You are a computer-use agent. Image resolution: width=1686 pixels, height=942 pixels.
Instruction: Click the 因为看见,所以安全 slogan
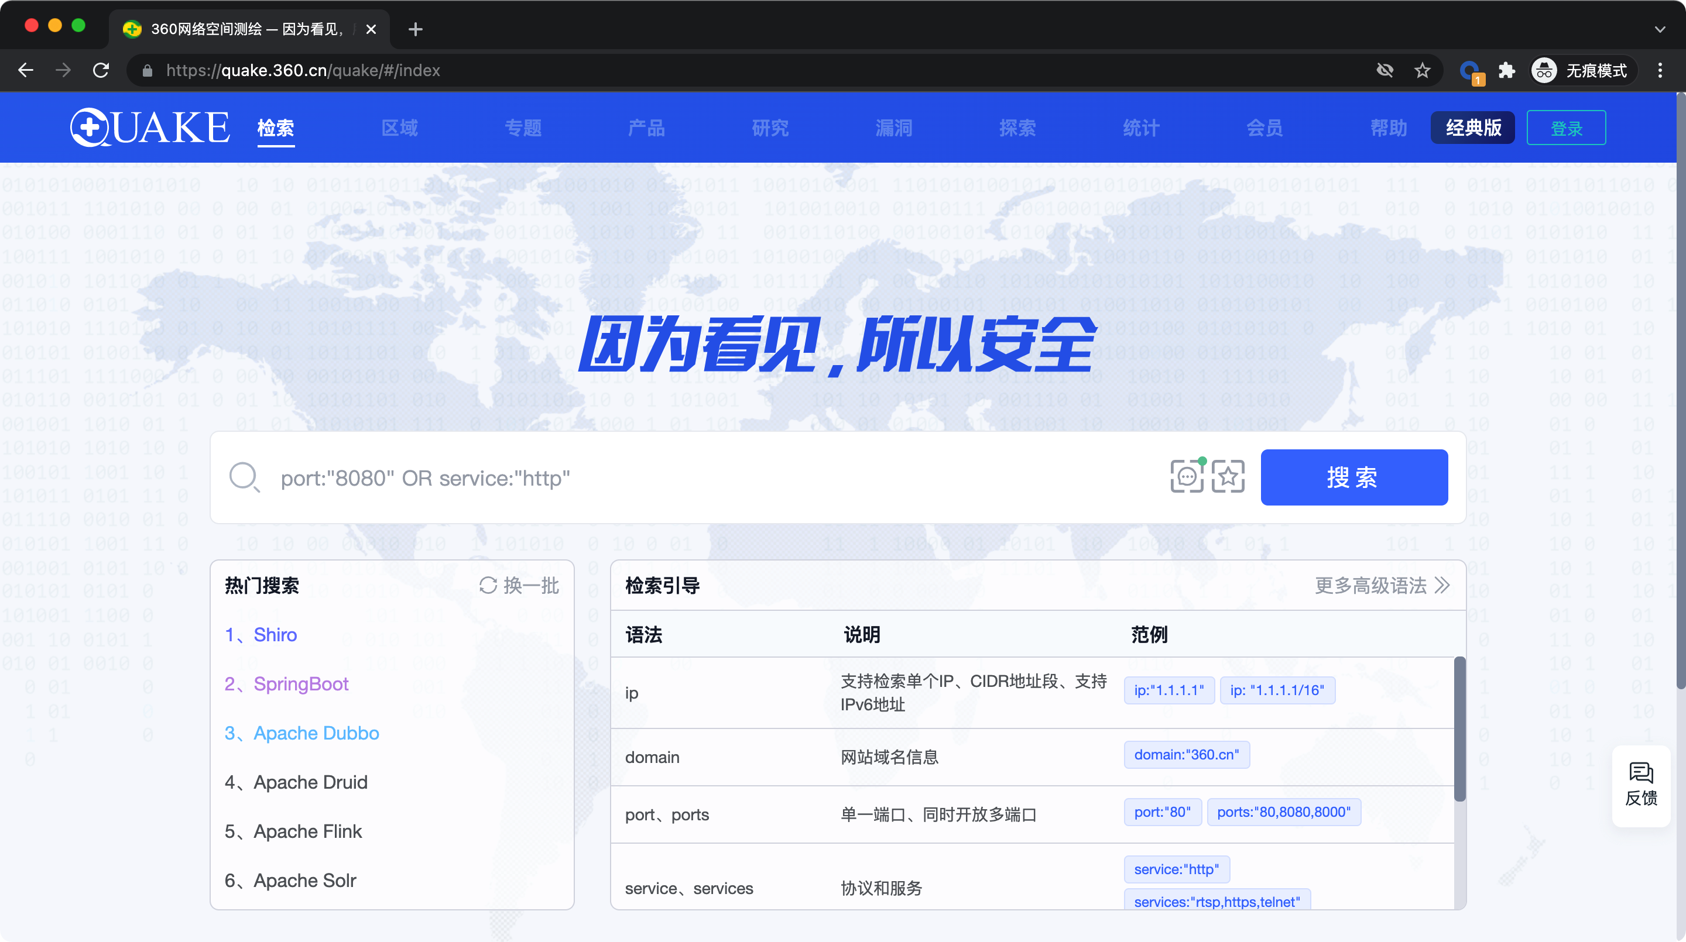837,345
